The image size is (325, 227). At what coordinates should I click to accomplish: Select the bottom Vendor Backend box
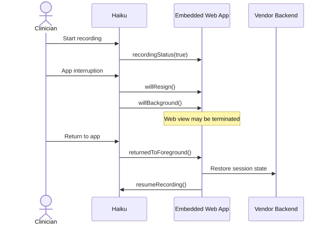(276, 209)
